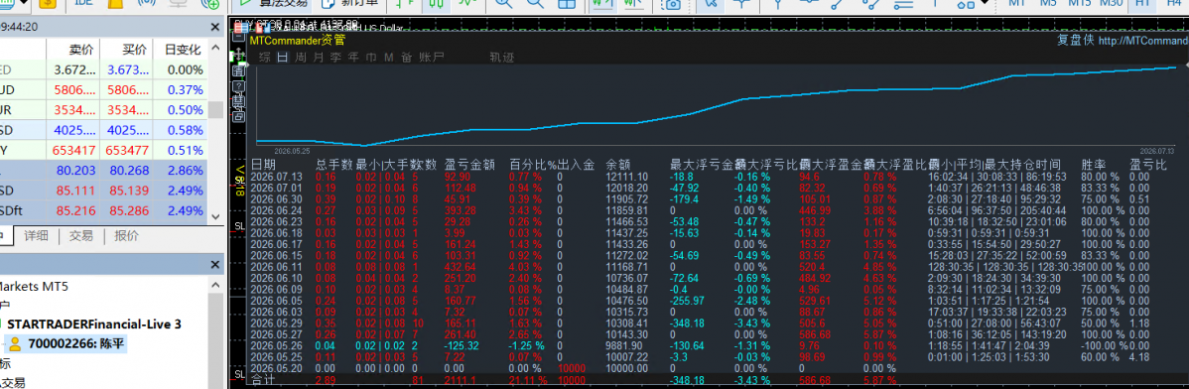Open the 新订单 new order button
This screenshot has height=389, width=1189.
pos(350,4)
